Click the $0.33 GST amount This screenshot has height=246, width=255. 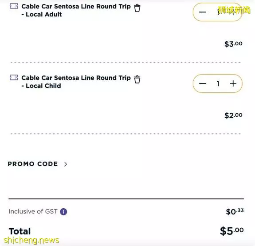[x=235, y=211]
